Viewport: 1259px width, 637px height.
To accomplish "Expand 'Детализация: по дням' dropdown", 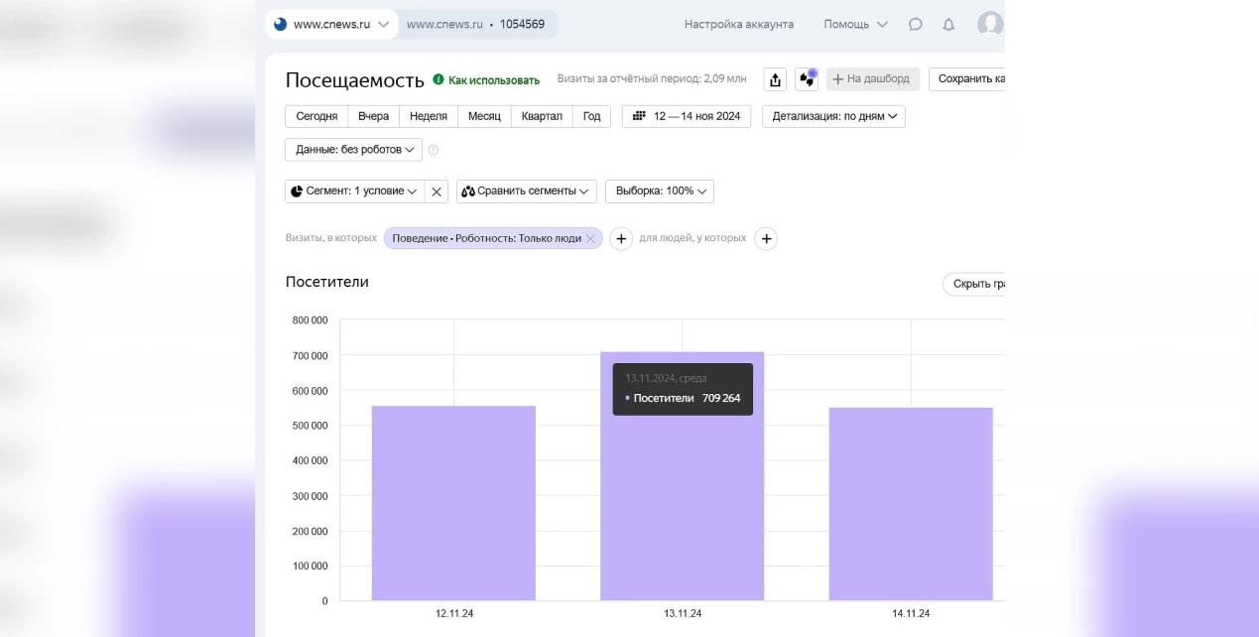I will point(832,117).
